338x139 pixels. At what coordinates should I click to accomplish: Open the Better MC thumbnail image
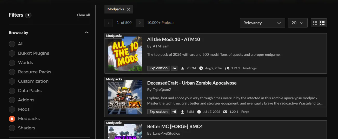125,131
